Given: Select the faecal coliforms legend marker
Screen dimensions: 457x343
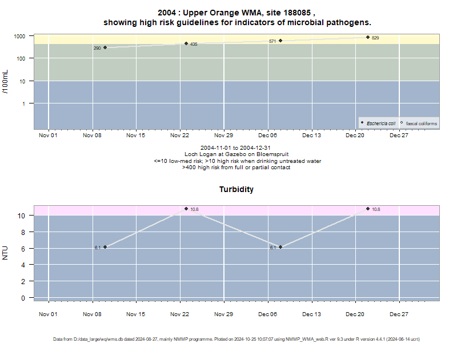Looking at the screenshot, I should (402, 123).
